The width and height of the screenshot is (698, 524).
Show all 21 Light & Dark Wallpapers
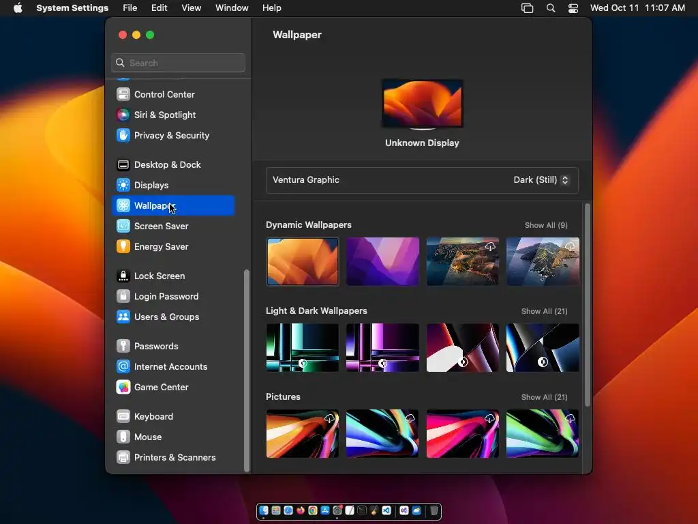click(544, 311)
